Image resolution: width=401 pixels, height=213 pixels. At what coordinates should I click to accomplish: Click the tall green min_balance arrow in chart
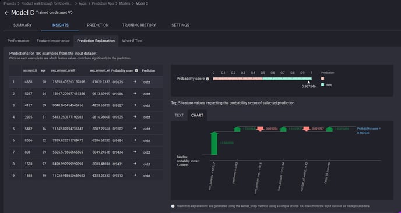[x=214, y=143]
